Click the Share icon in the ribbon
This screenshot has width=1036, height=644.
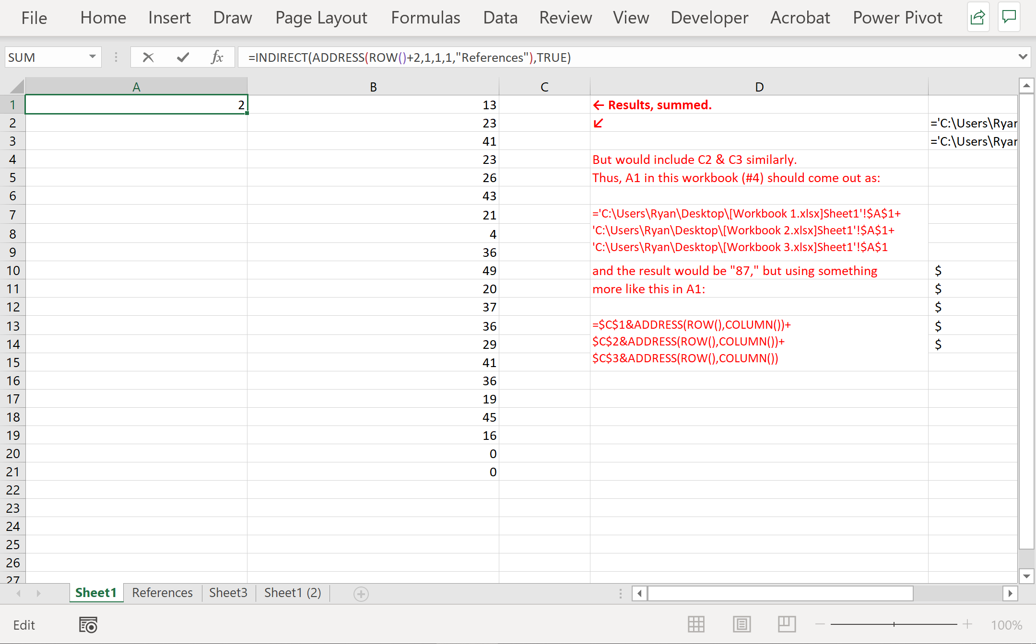977,18
